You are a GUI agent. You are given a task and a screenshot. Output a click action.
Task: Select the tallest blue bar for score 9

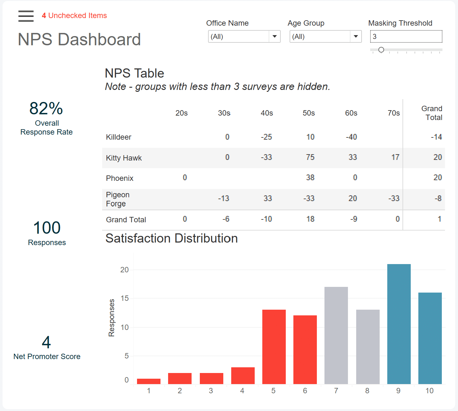(399, 324)
